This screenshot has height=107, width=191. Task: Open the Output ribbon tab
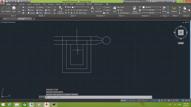pyautogui.click(x=58, y=4)
